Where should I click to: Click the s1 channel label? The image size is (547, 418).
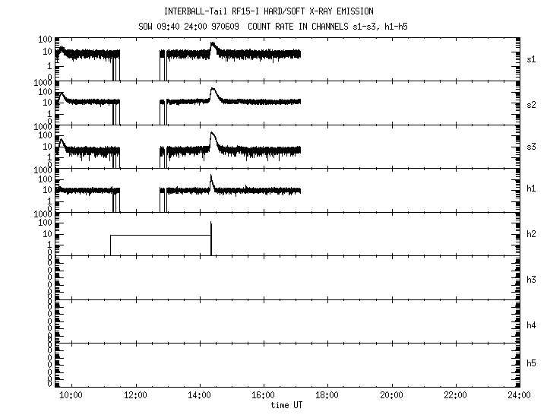tap(531, 59)
